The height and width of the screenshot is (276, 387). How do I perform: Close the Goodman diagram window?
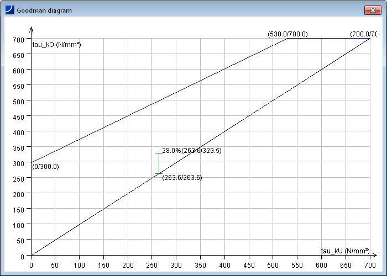point(371,10)
